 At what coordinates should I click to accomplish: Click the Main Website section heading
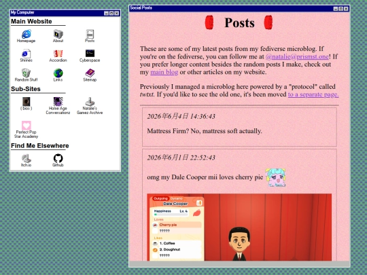[x=31, y=21]
